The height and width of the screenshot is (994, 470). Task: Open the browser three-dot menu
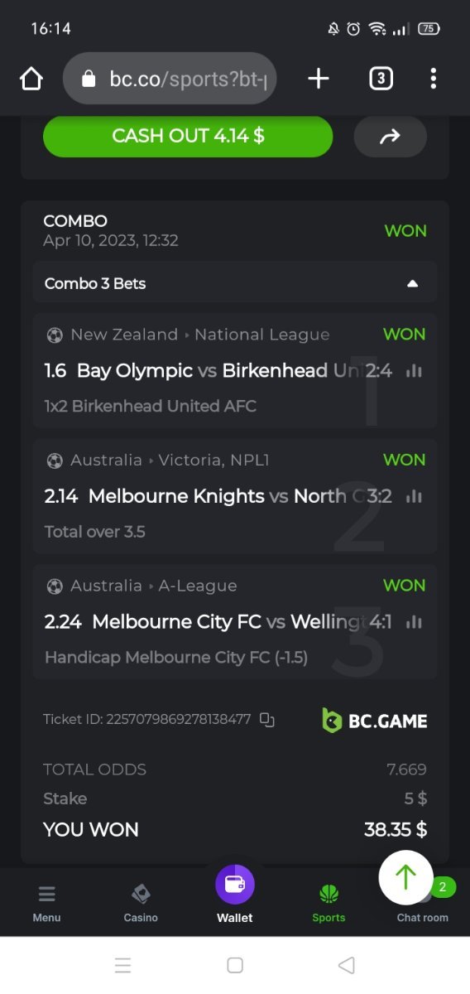433,79
